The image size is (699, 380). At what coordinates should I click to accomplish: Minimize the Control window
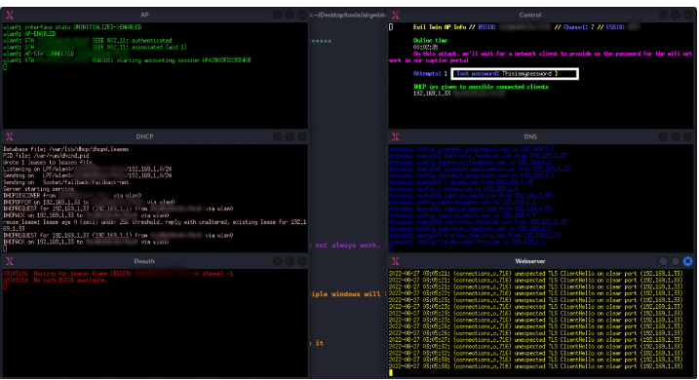pyautogui.click(x=663, y=16)
